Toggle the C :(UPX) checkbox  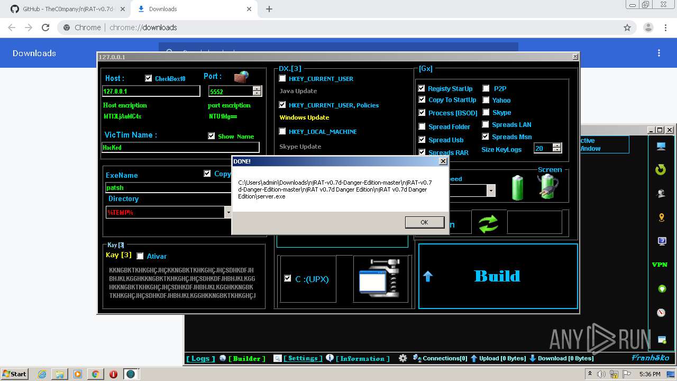288,278
